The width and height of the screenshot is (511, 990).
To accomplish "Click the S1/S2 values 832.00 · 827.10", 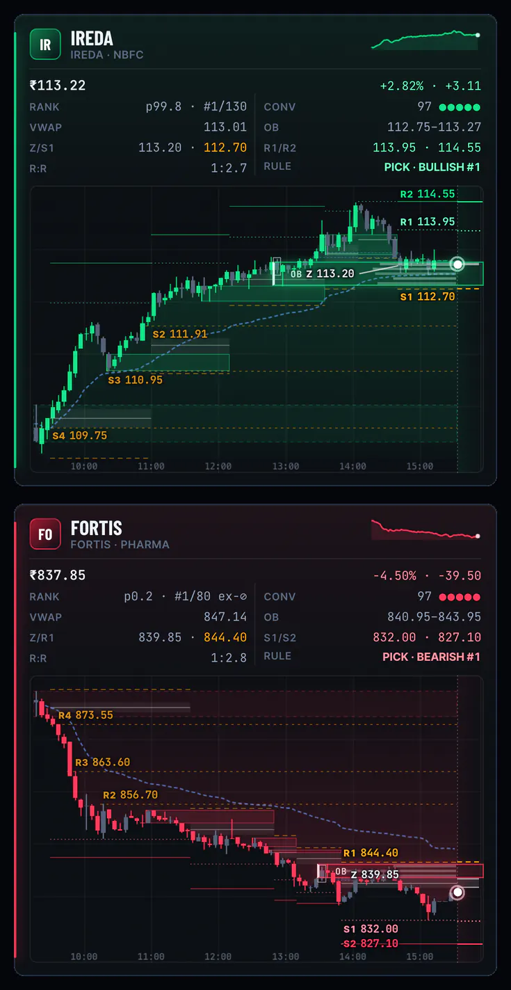I will (x=427, y=637).
